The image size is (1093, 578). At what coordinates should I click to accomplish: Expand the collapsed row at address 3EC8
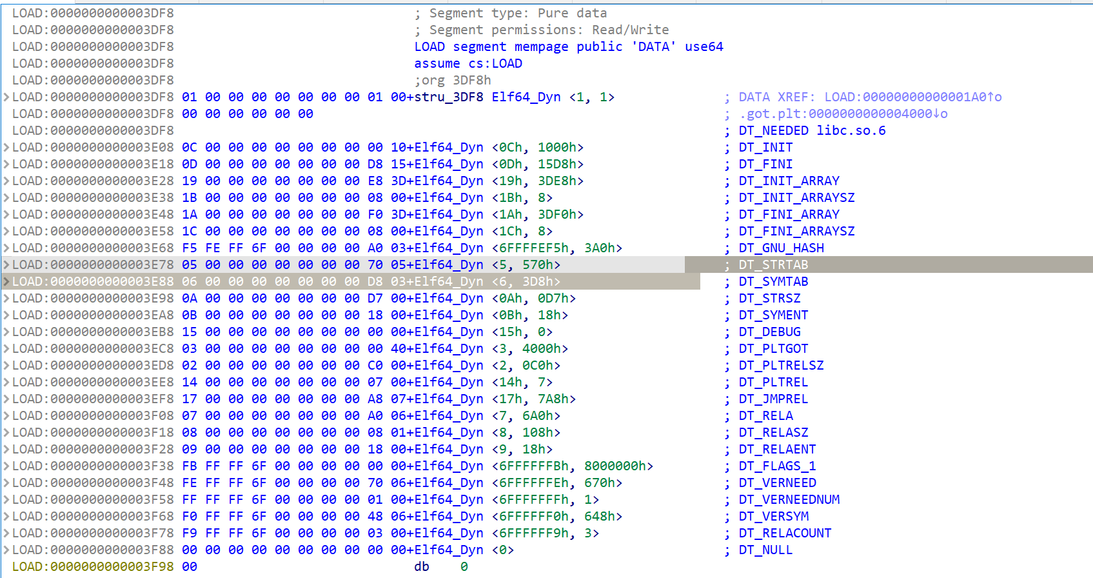coord(6,348)
